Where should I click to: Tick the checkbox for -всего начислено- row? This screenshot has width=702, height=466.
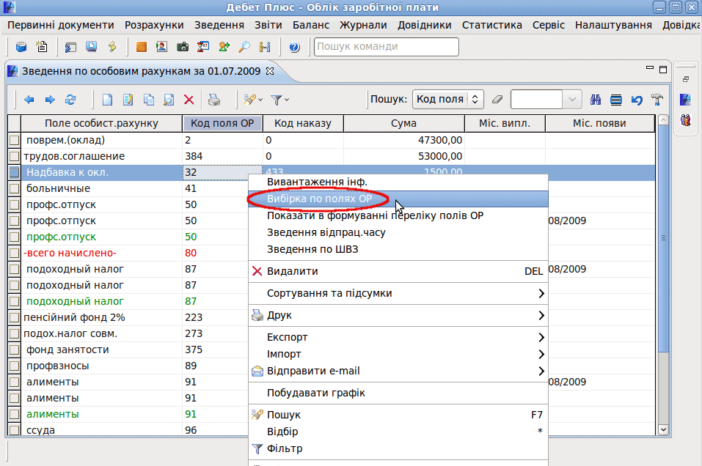15,253
